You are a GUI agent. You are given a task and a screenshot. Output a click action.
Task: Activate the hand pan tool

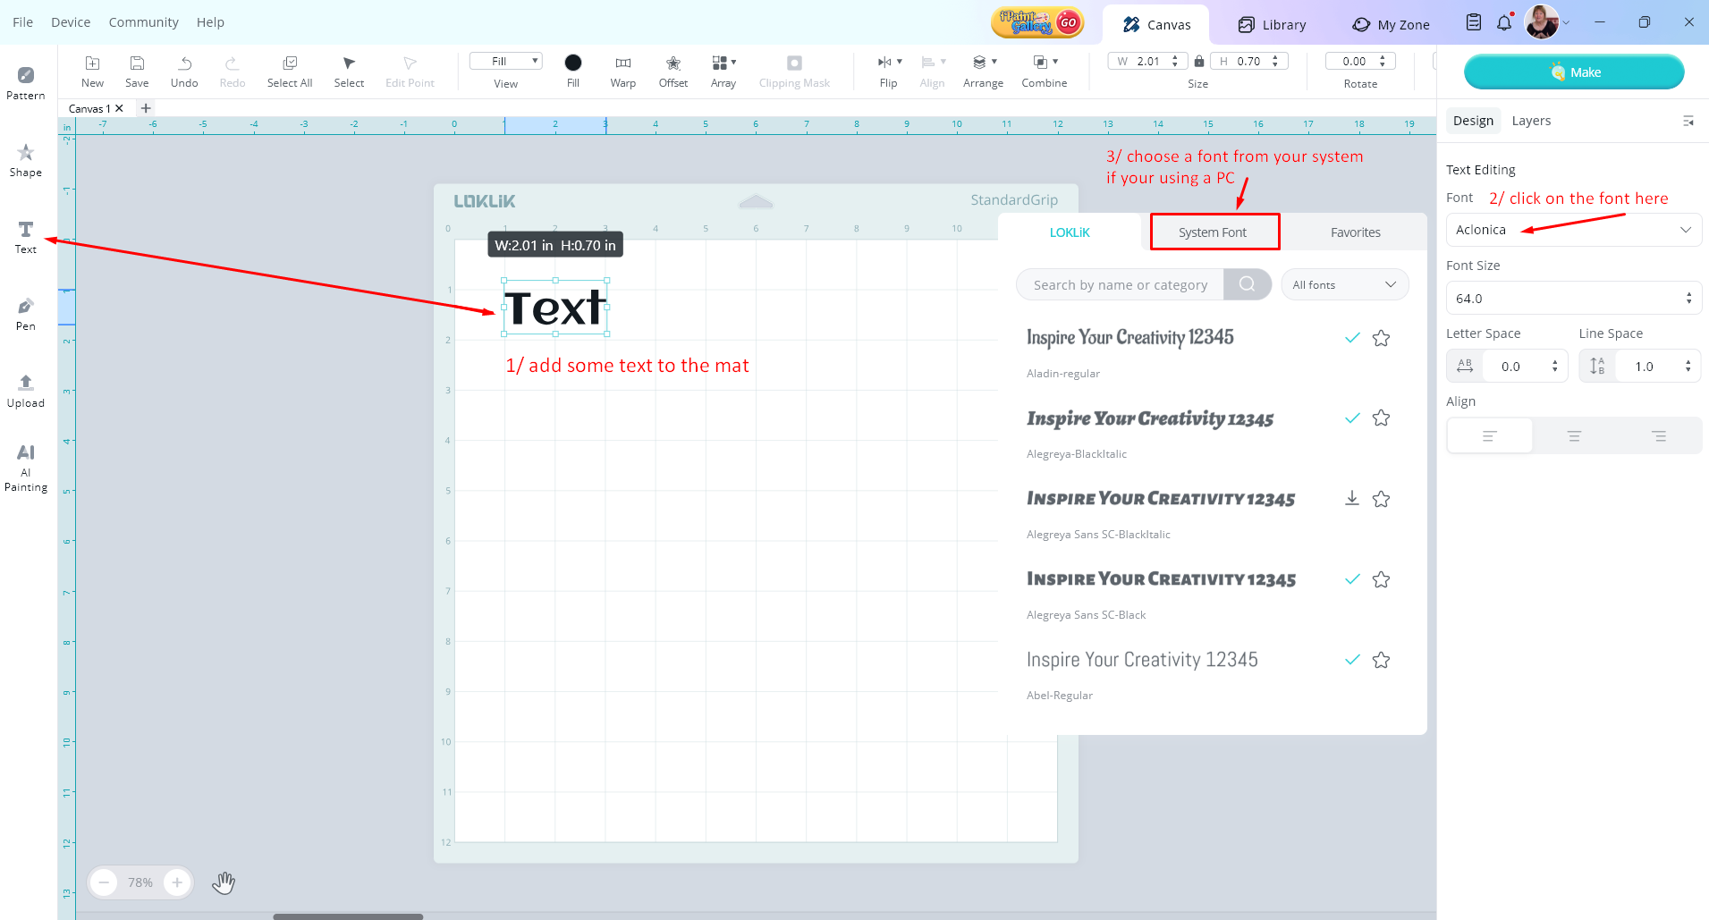[224, 883]
